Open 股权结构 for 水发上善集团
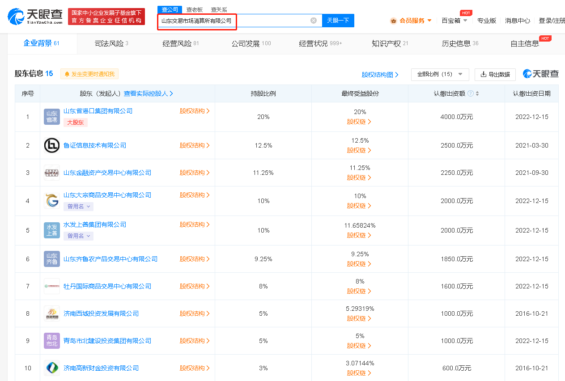565x381 pixels. click(x=195, y=224)
